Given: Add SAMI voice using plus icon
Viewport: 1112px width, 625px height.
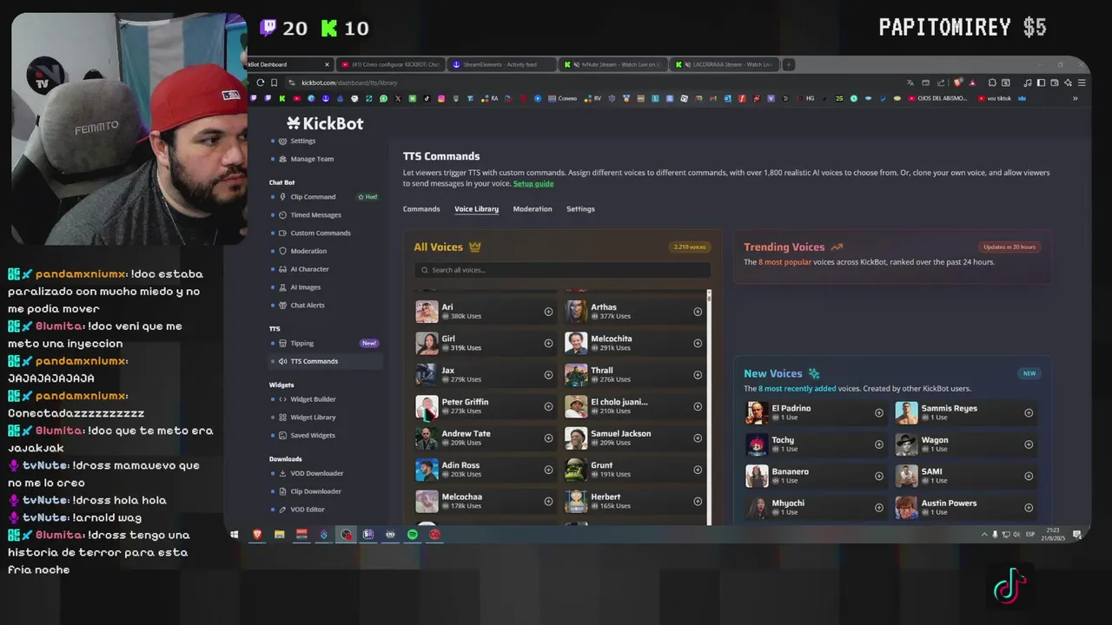Looking at the screenshot, I should [x=1029, y=476].
